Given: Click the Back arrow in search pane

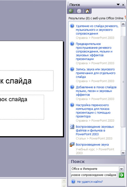Looking at the screenshot, I should [x=71, y=11].
